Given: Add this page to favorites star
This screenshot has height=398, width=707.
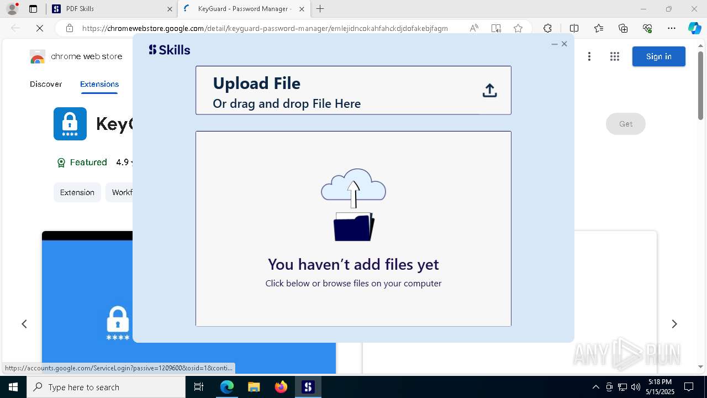Looking at the screenshot, I should 518,28.
